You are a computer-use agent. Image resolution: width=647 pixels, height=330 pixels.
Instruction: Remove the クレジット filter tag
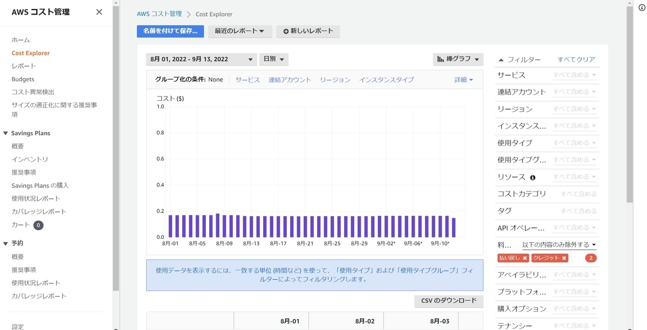pos(565,258)
